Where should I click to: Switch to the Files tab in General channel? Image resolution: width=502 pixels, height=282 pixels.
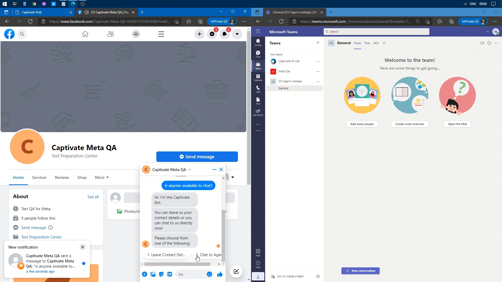pyautogui.click(x=367, y=43)
